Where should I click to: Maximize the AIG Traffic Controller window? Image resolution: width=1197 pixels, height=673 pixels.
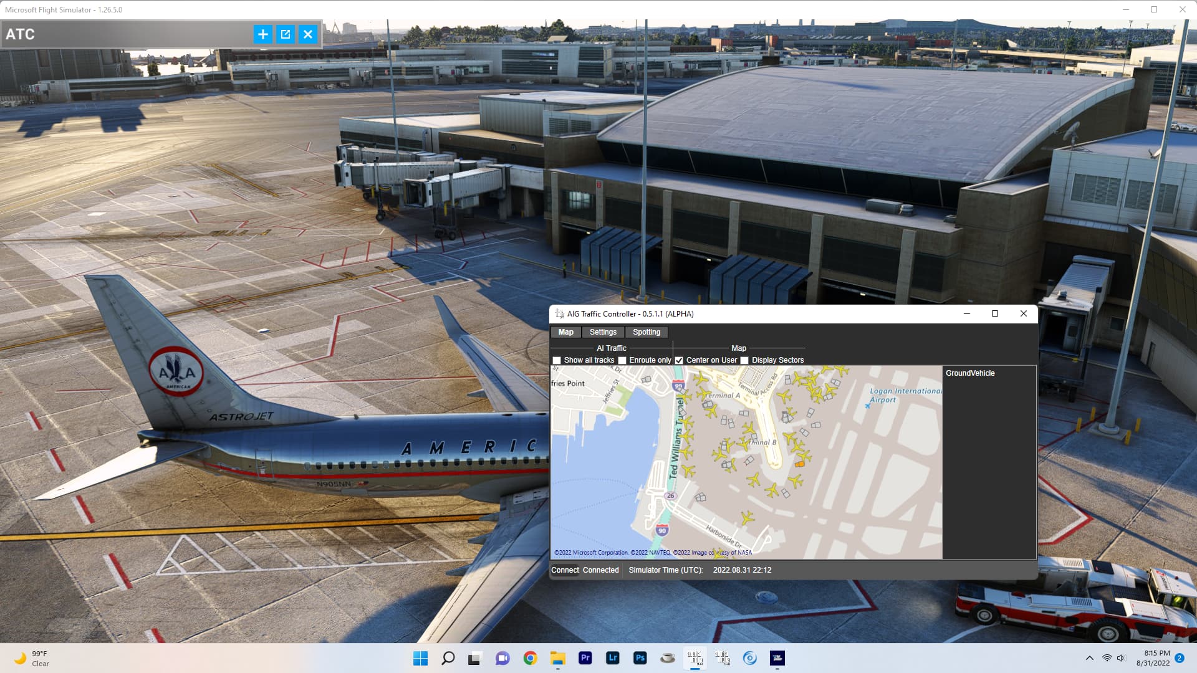[x=995, y=313]
